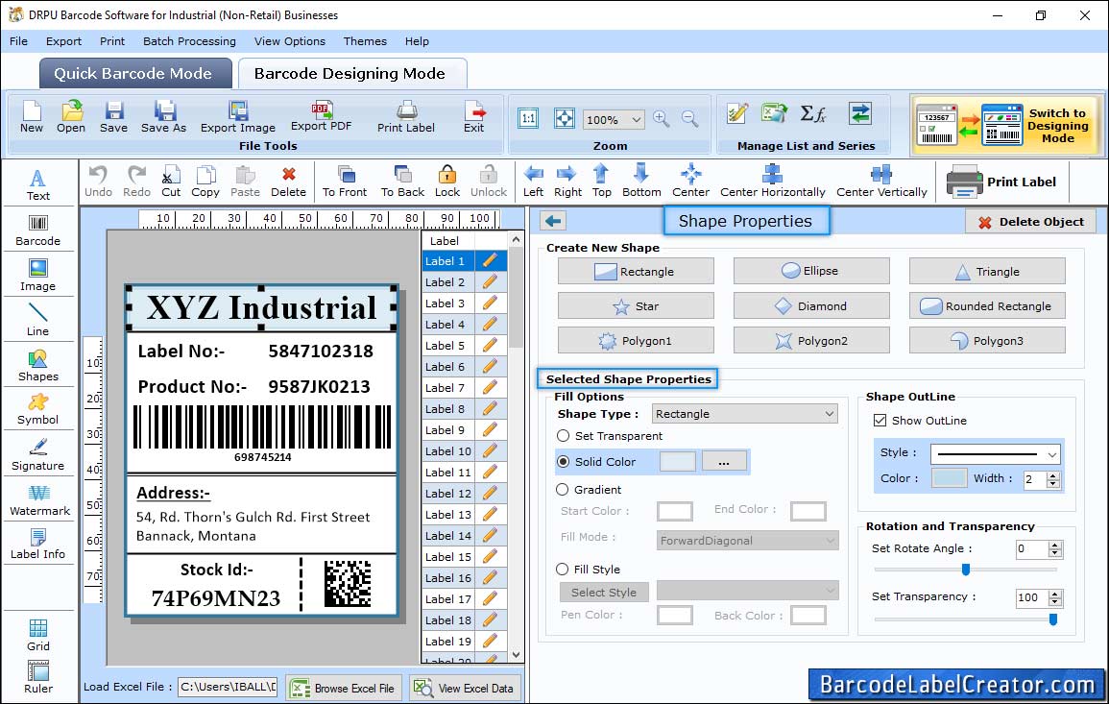This screenshot has width=1109, height=704.
Task: Add a Signature from sidebar
Action: click(x=38, y=455)
